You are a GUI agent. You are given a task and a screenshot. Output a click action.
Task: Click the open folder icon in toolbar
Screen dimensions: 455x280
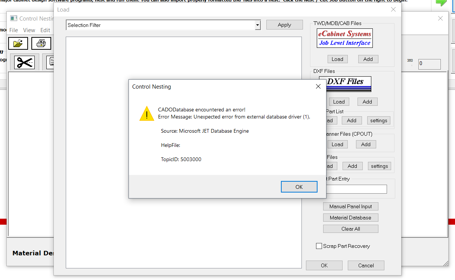pos(18,43)
